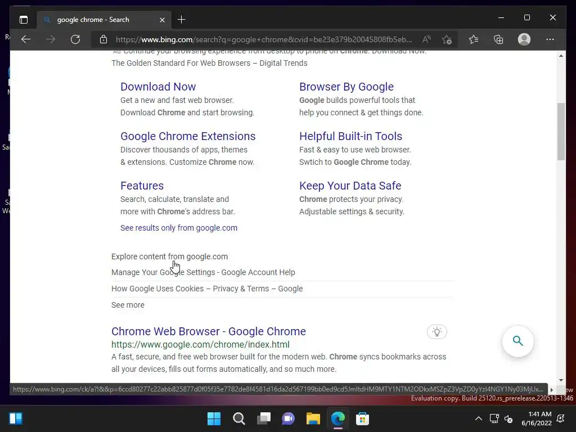Screen dimensions: 576x432
Task: Open Task View on taskbar
Action: 263,418
